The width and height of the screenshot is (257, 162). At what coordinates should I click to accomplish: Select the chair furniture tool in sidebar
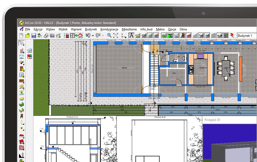pos(22,116)
